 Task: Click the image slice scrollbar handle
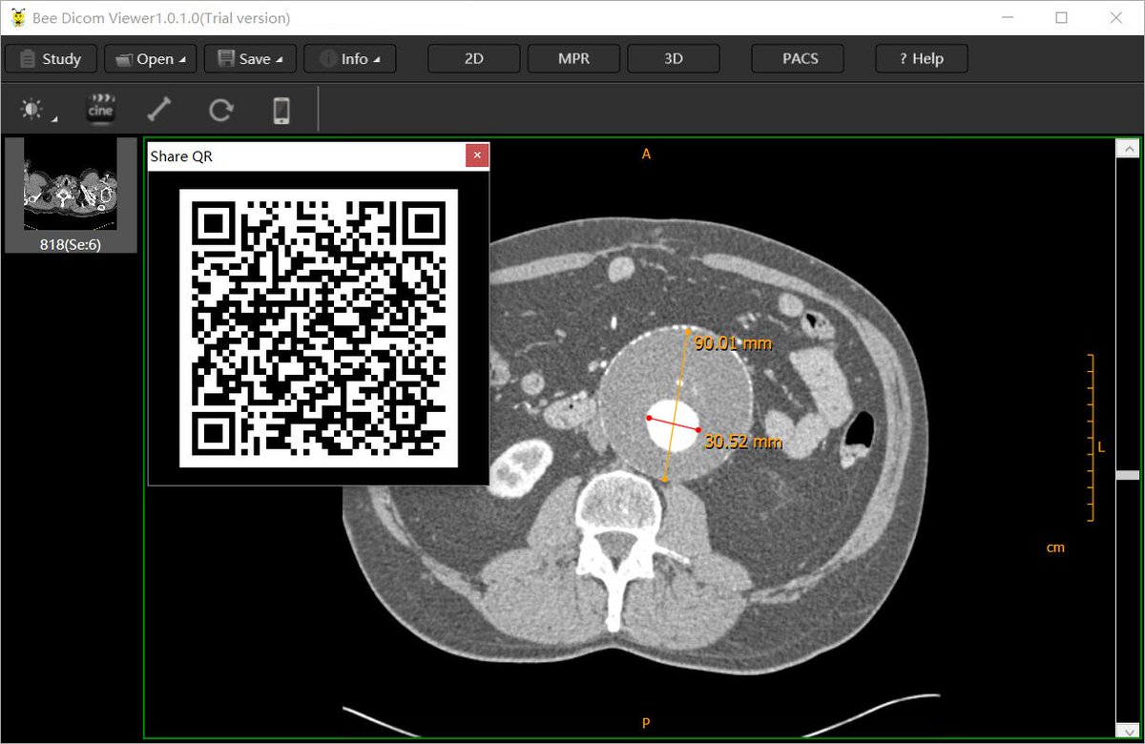[1128, 475]
